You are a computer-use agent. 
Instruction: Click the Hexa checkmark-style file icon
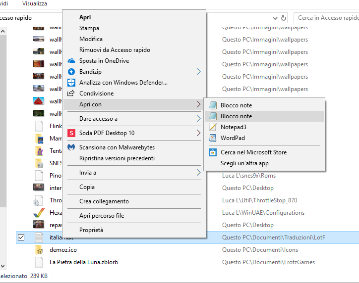(39, 213)
